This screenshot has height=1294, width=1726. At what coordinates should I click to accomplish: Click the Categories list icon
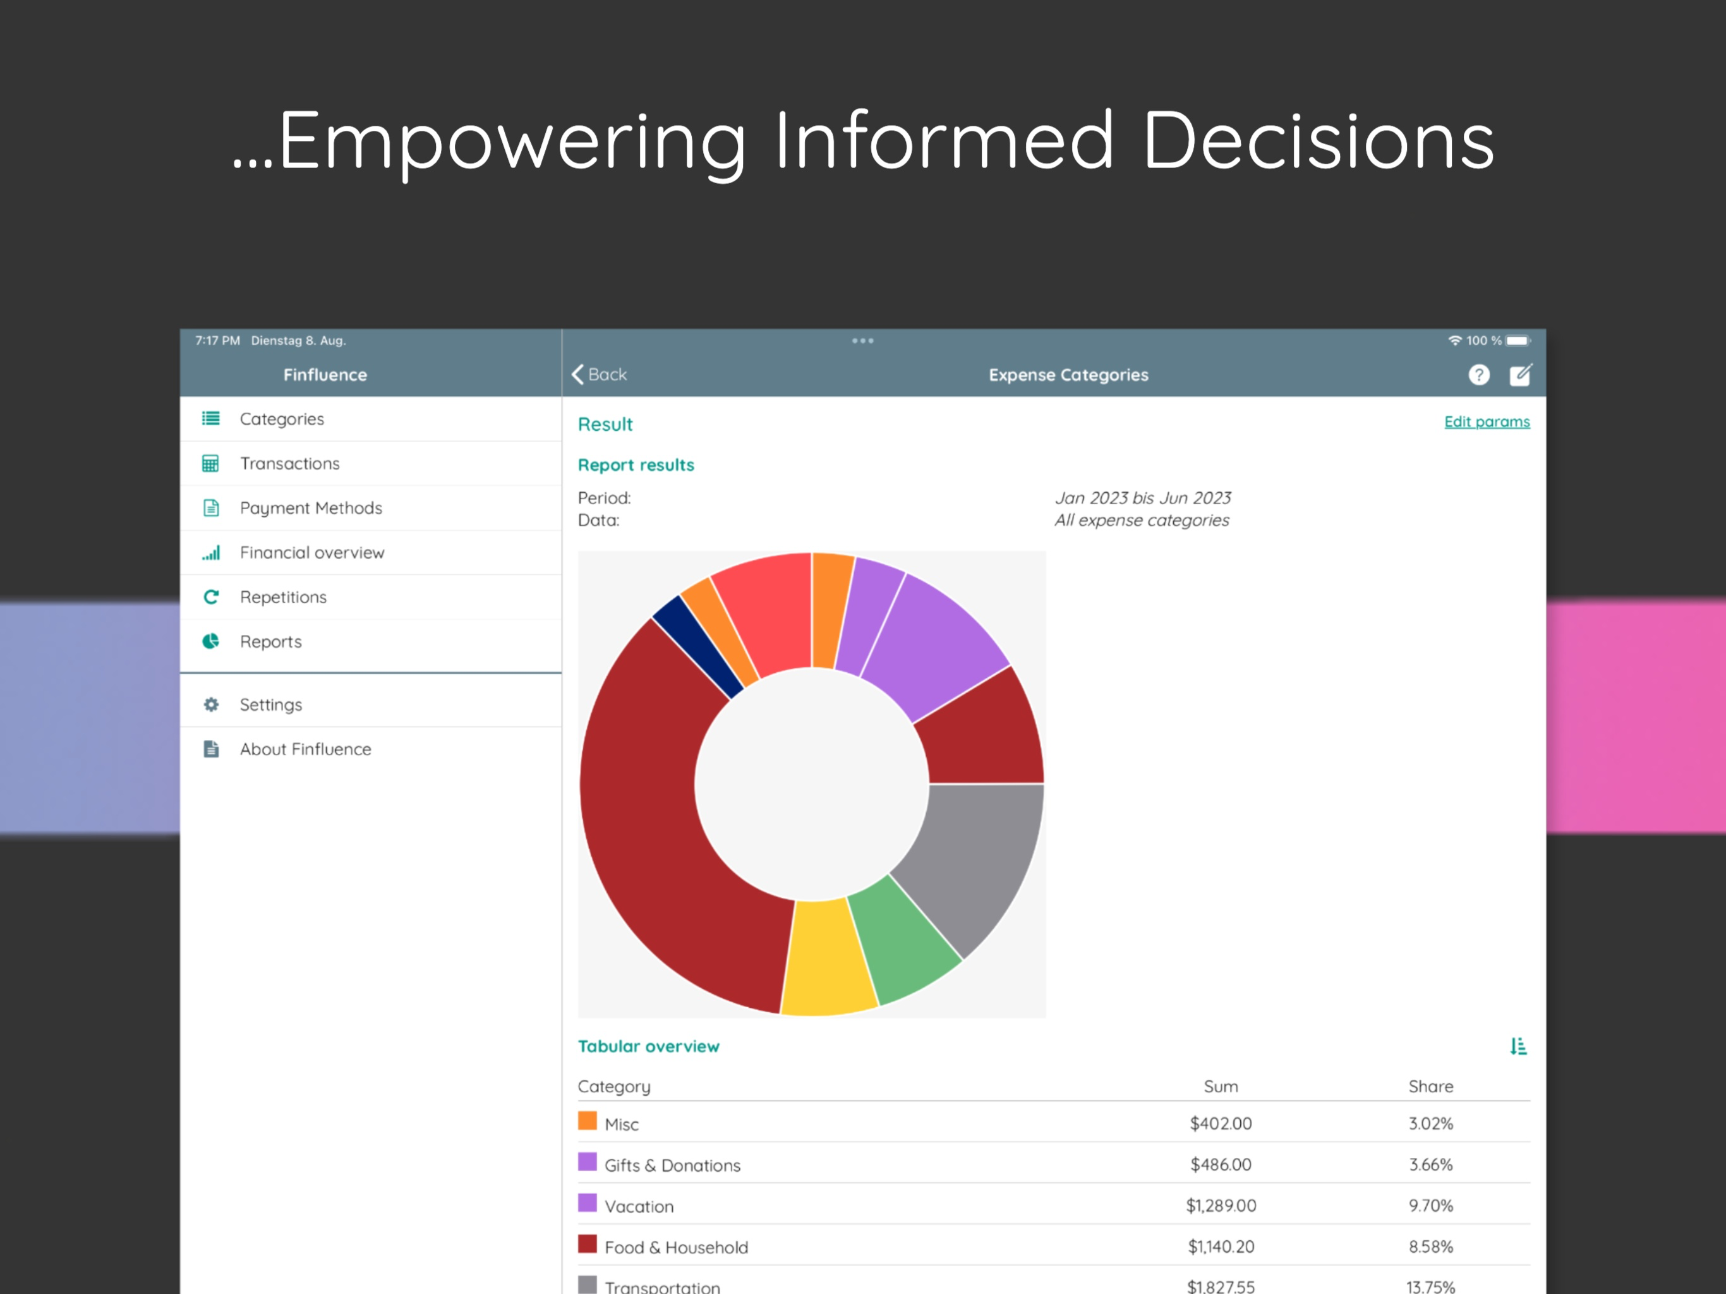210,419
